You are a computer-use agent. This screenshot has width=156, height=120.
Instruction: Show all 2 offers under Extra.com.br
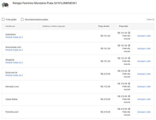[x=14, y=75]
